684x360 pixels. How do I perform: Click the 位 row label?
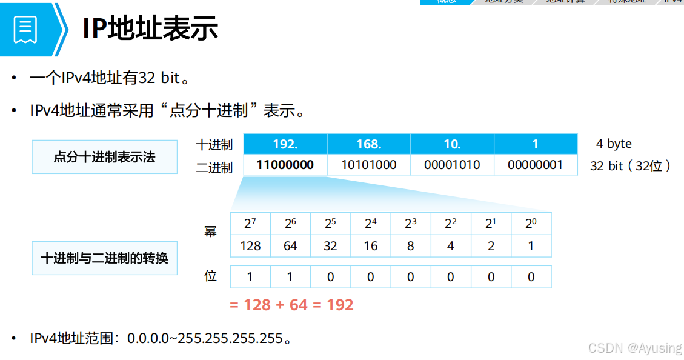click(x=210, y=276)
